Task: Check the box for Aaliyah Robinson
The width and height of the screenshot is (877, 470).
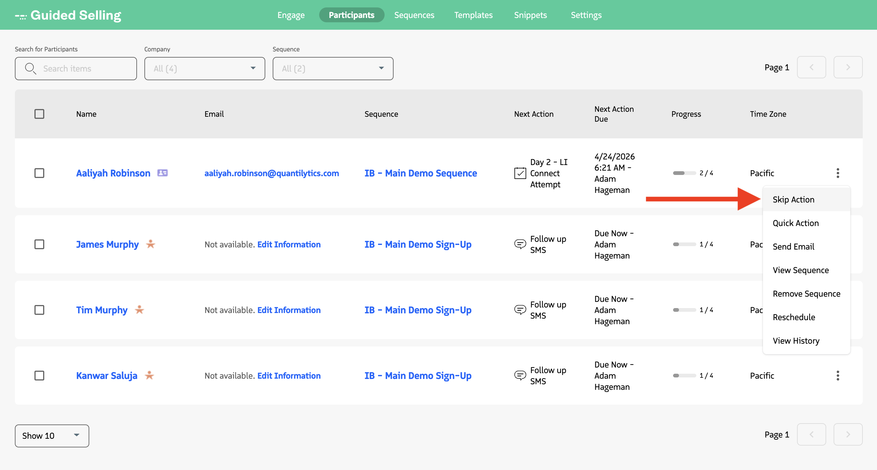Action: coord(39,173)
